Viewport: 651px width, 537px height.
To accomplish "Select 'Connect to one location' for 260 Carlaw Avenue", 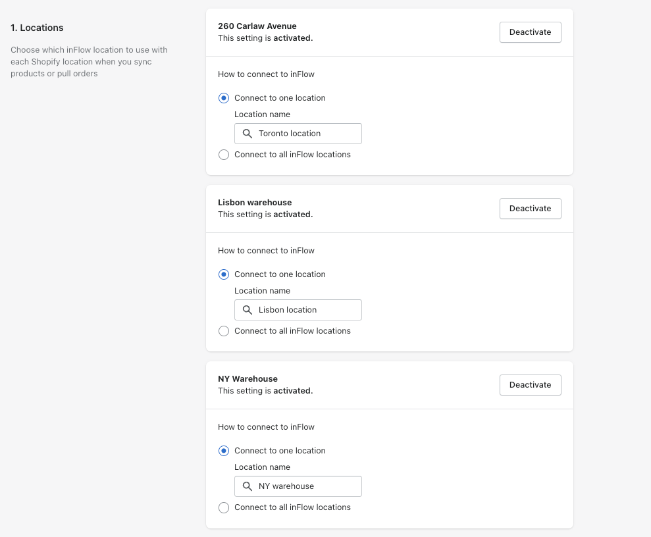I will [x=224, y=98].
